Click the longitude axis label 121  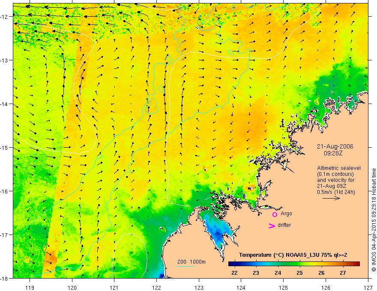coord(114,288)
